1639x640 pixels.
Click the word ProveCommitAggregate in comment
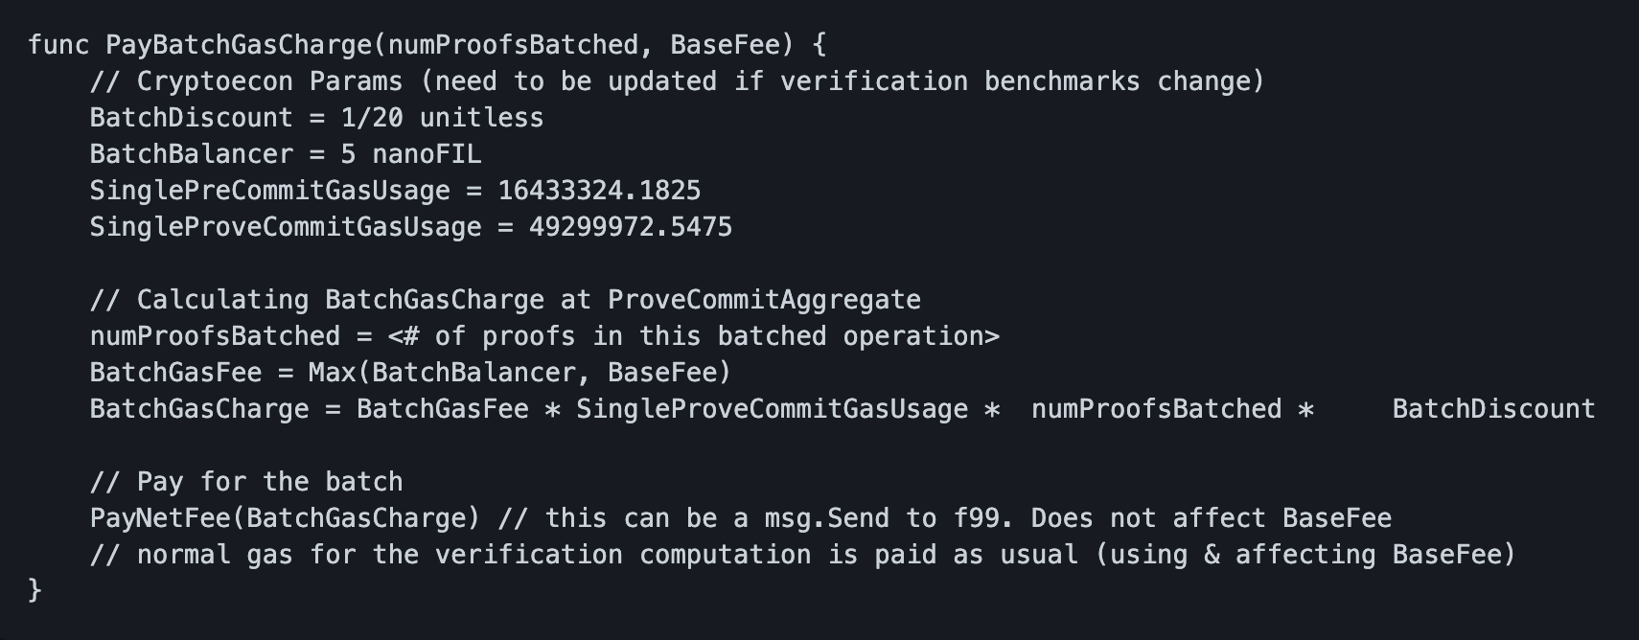click(764, 300)
